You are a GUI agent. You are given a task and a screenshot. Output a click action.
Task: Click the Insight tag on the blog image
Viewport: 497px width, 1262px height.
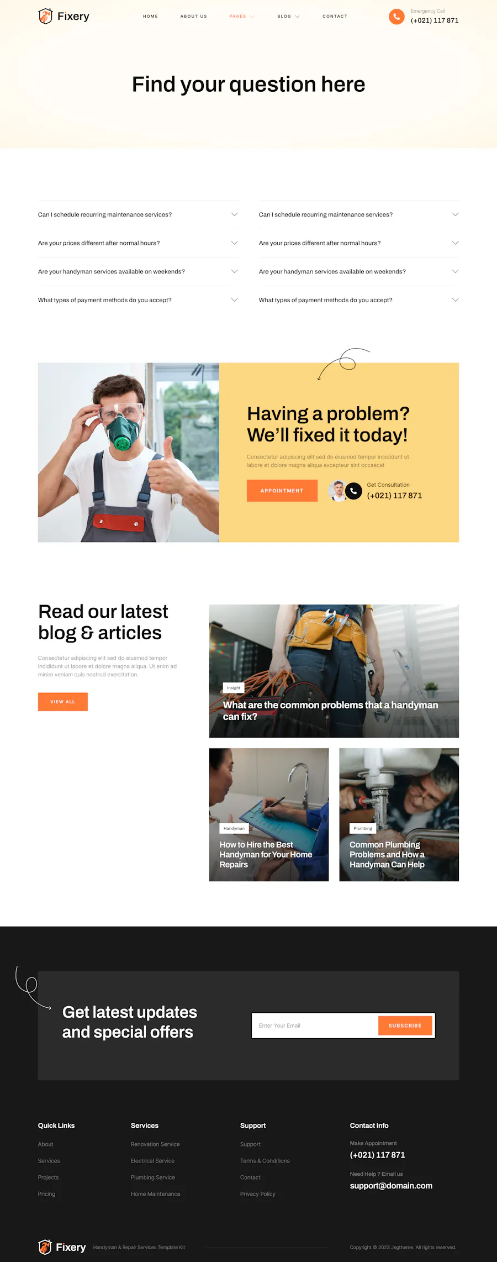click(234, 688)
